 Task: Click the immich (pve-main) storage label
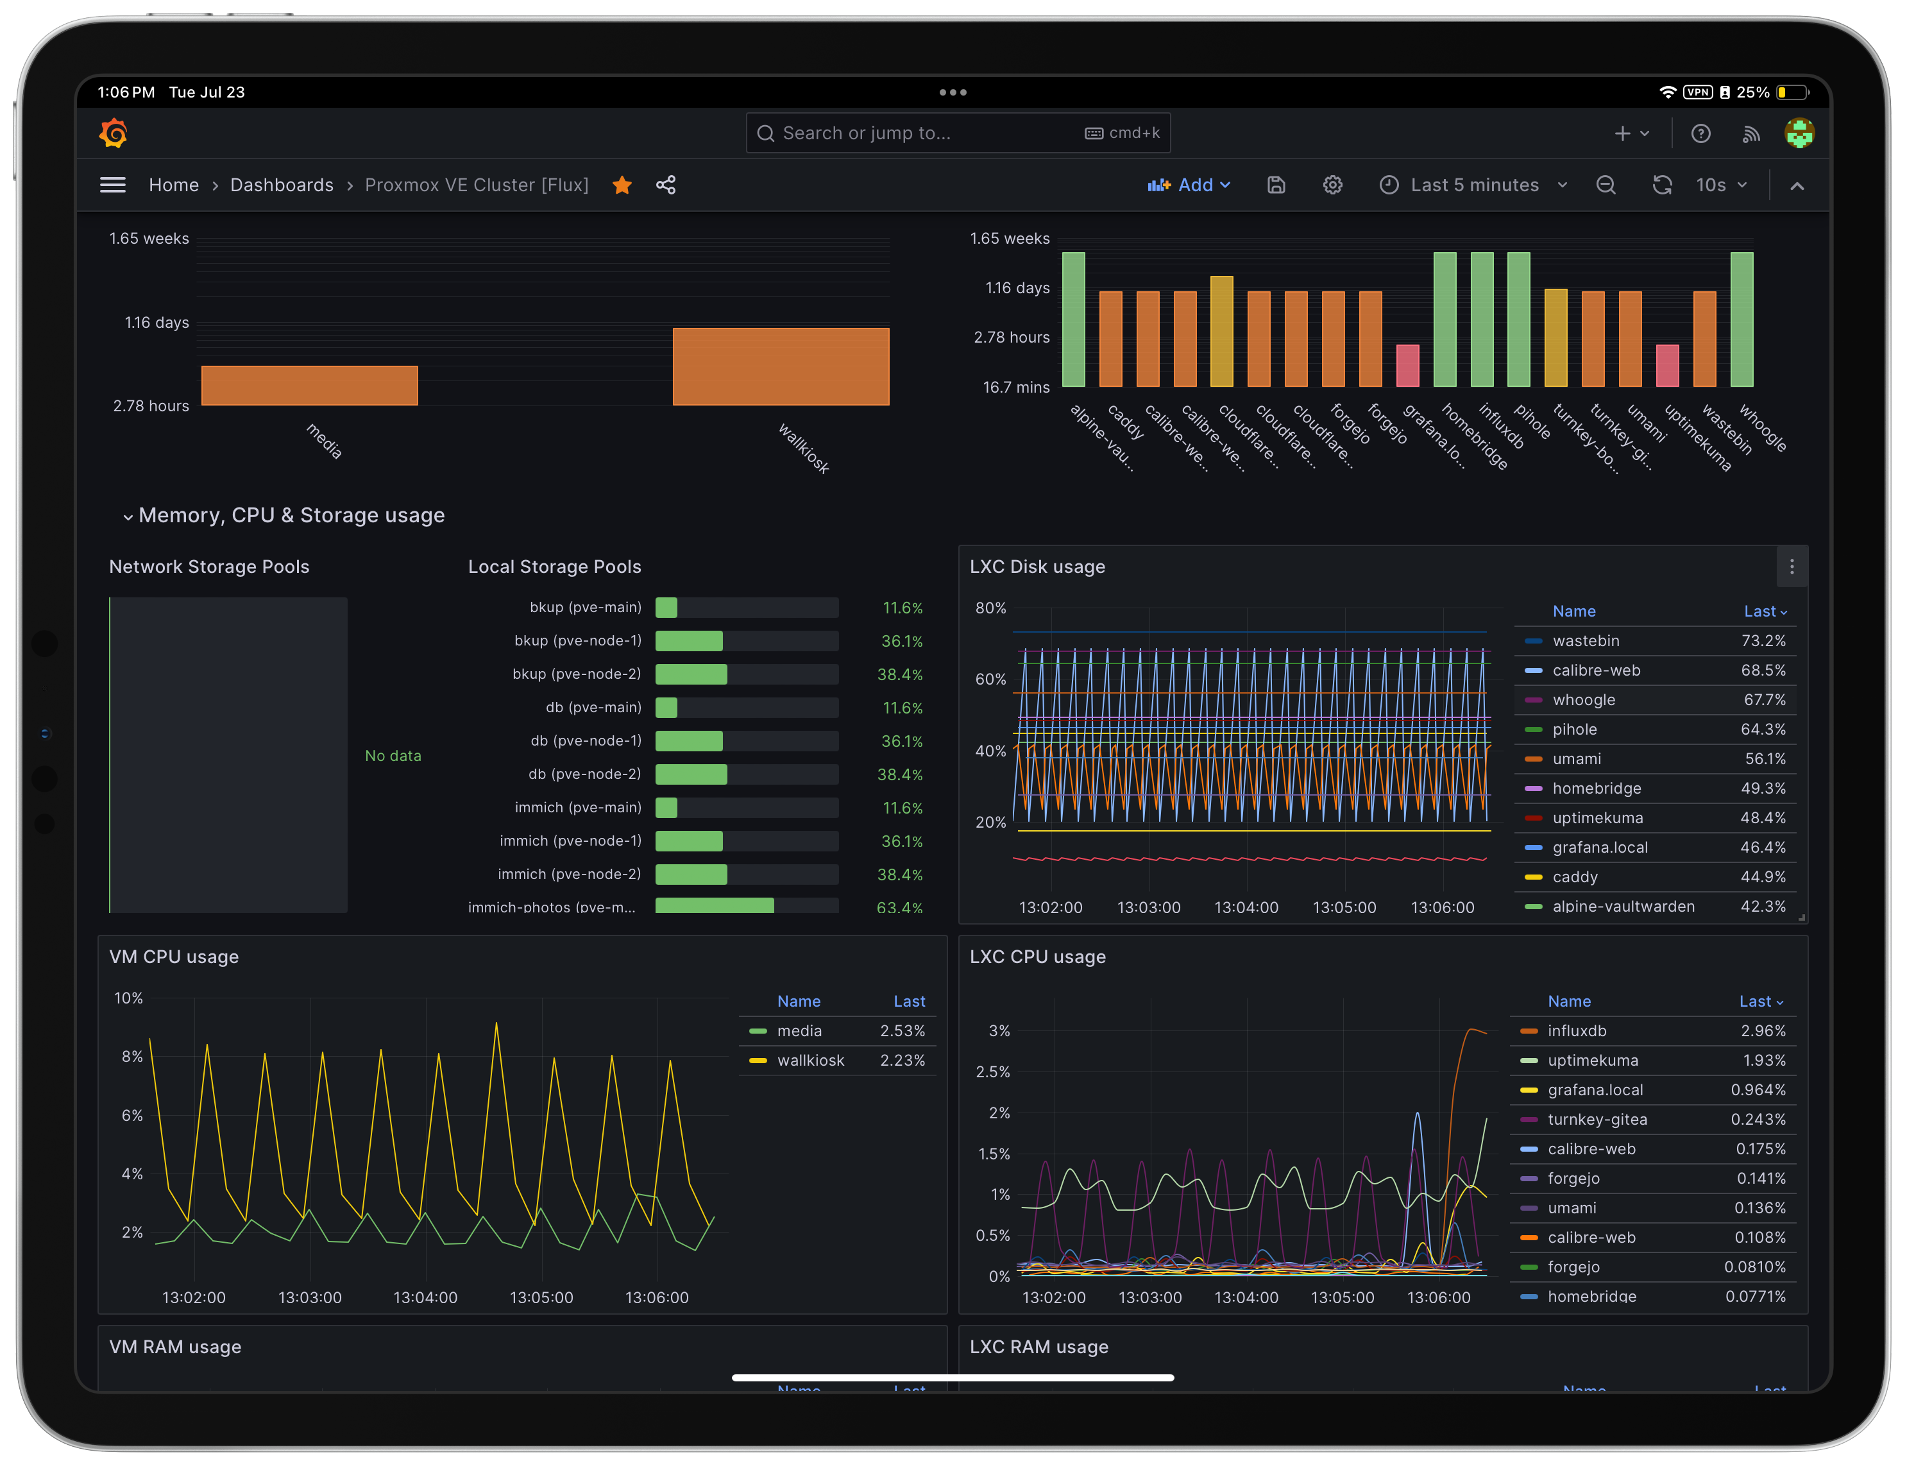point(578,808)
